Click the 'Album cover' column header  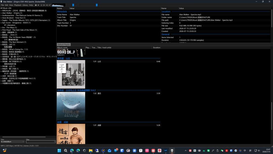pyautogui.click(x=71, y=48)
